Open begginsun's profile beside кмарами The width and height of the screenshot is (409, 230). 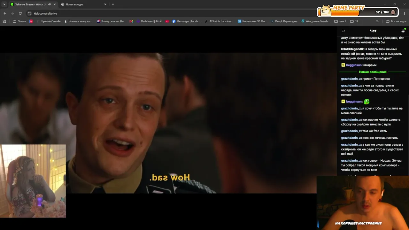[354, 65]
